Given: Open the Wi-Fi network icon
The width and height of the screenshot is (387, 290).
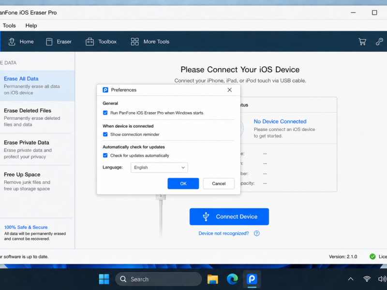Looking at the screenshot, I should 367,279.
